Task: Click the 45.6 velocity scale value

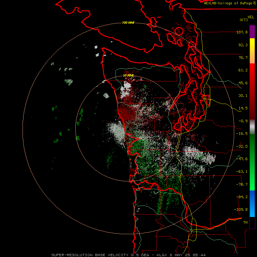Action: pyautogui.click(x=243, y=83)
